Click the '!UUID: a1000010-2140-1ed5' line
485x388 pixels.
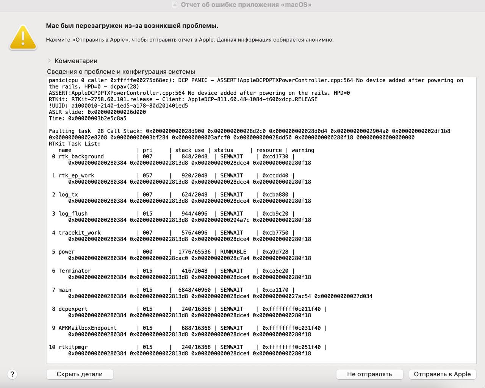coord(118,106)
